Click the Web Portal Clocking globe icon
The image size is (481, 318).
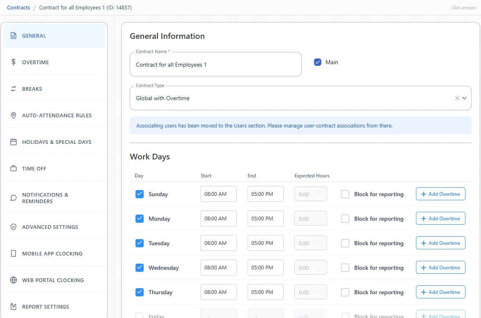coord(14,280)
